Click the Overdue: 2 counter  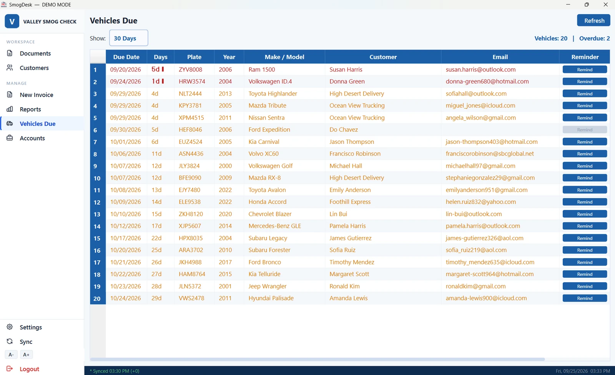[x=594, y=38]
